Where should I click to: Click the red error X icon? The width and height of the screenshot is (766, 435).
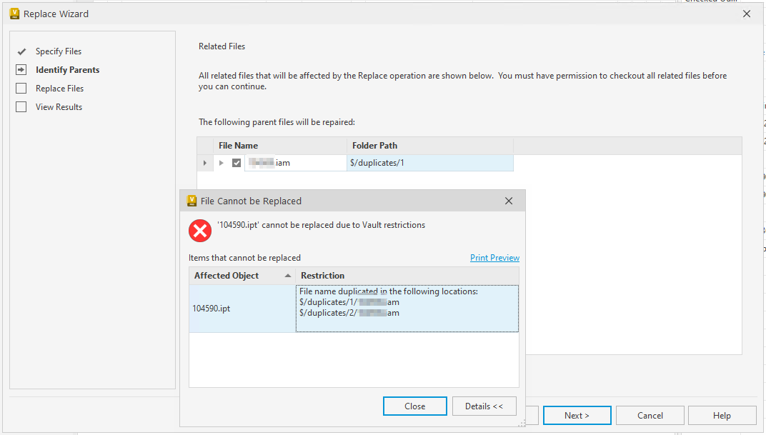click(200, 230)
